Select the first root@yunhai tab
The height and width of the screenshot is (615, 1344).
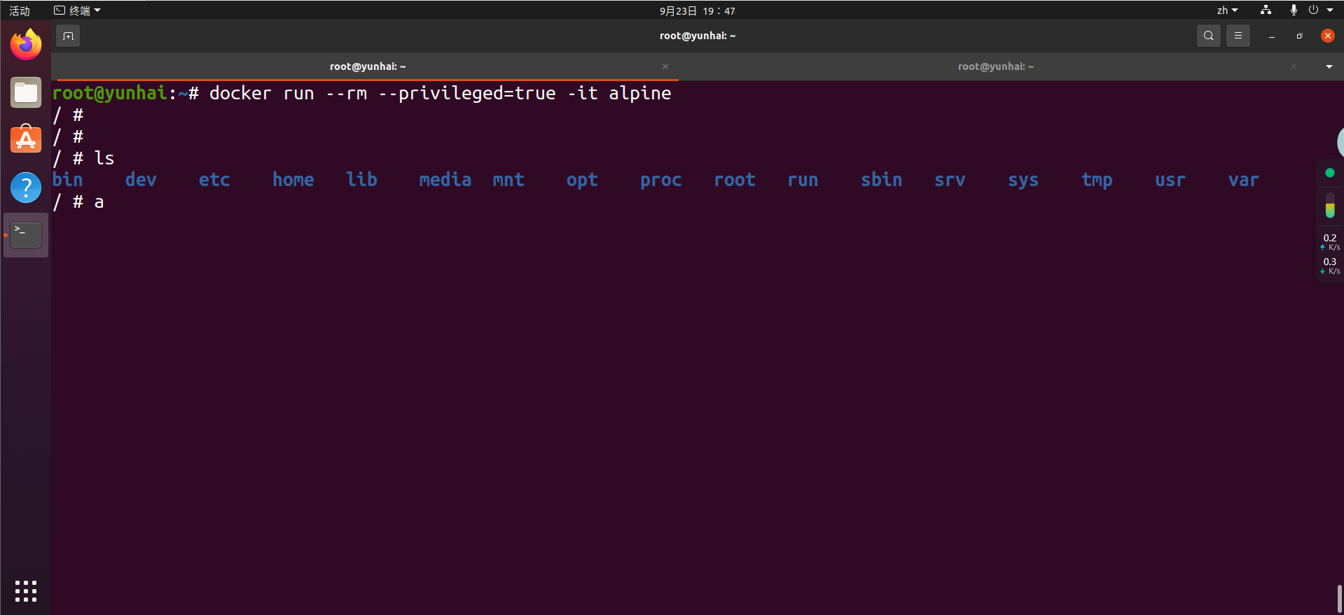[368, 66]
